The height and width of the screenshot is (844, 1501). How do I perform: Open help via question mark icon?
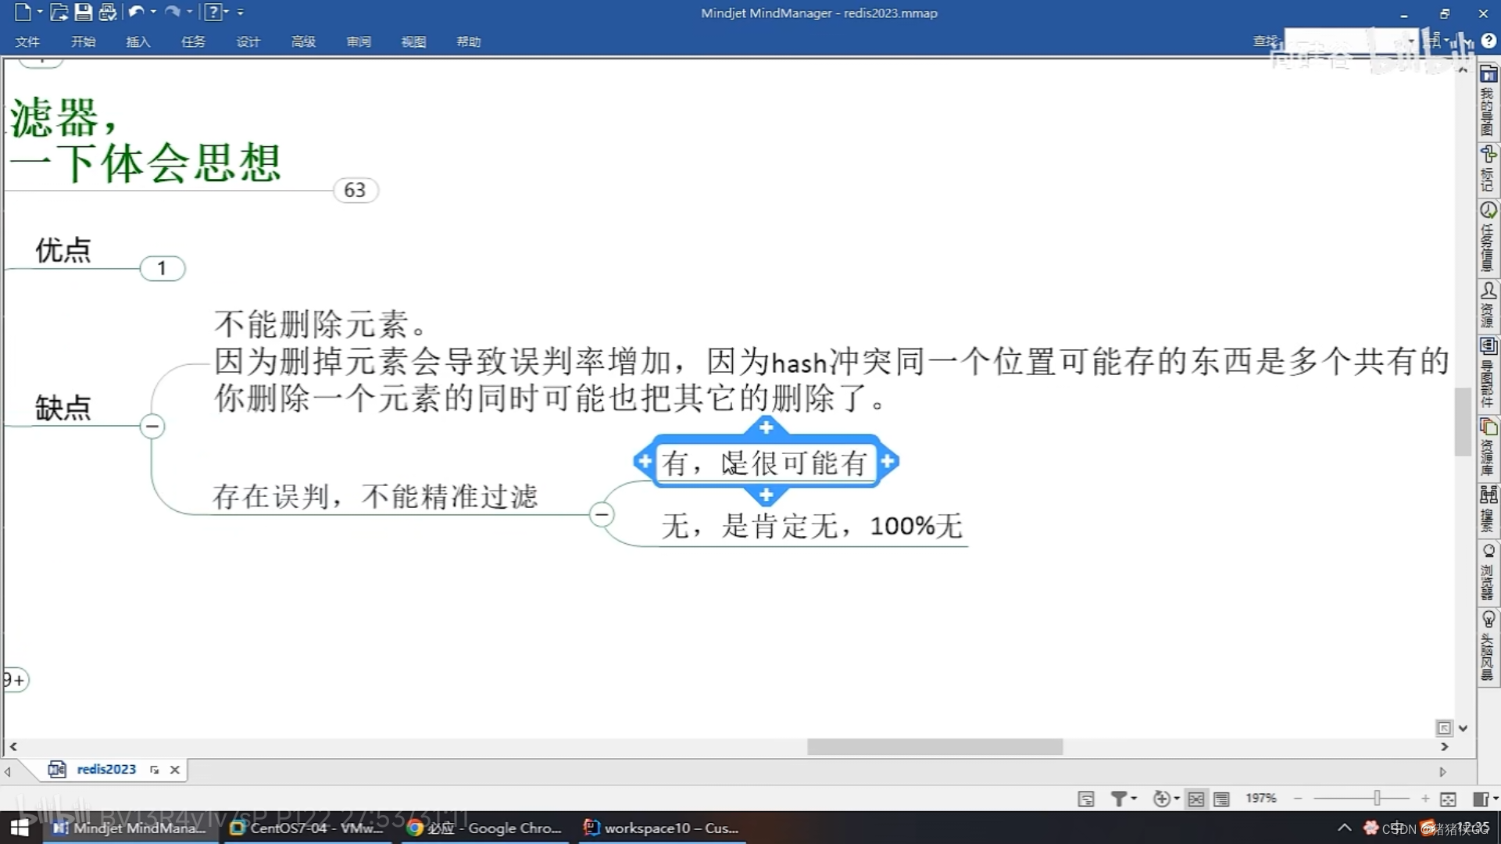1488,41
